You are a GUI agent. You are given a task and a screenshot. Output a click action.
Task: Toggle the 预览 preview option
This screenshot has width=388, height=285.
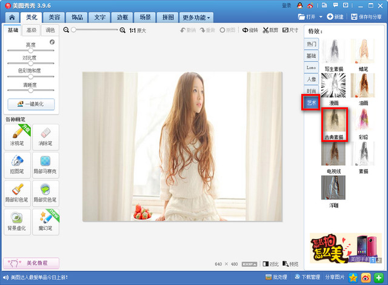290,264
